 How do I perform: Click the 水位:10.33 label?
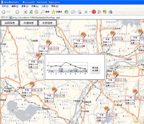[53, 48]
